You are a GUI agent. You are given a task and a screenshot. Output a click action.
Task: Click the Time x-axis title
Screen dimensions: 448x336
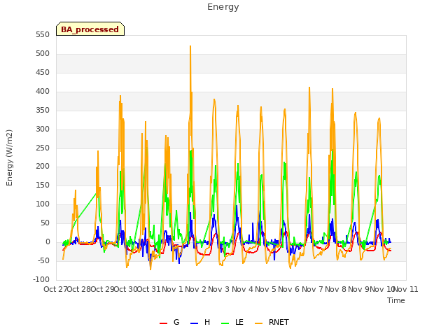(396, 300)
